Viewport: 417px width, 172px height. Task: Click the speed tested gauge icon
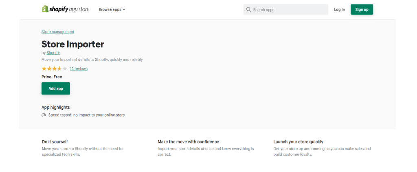click(44, 115)
